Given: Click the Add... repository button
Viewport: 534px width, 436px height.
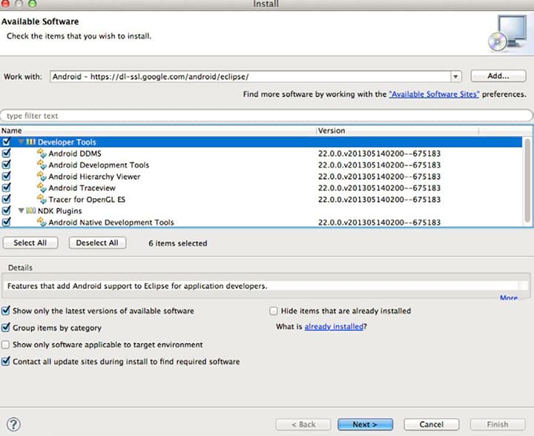Looking at the screenshot, I should (x=498, y=76).
